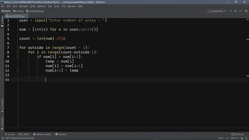Viewport: 249px width, 140px height.
Task: Select the bubbleWhile.py editor tab
Action: [x=16, y=16]
